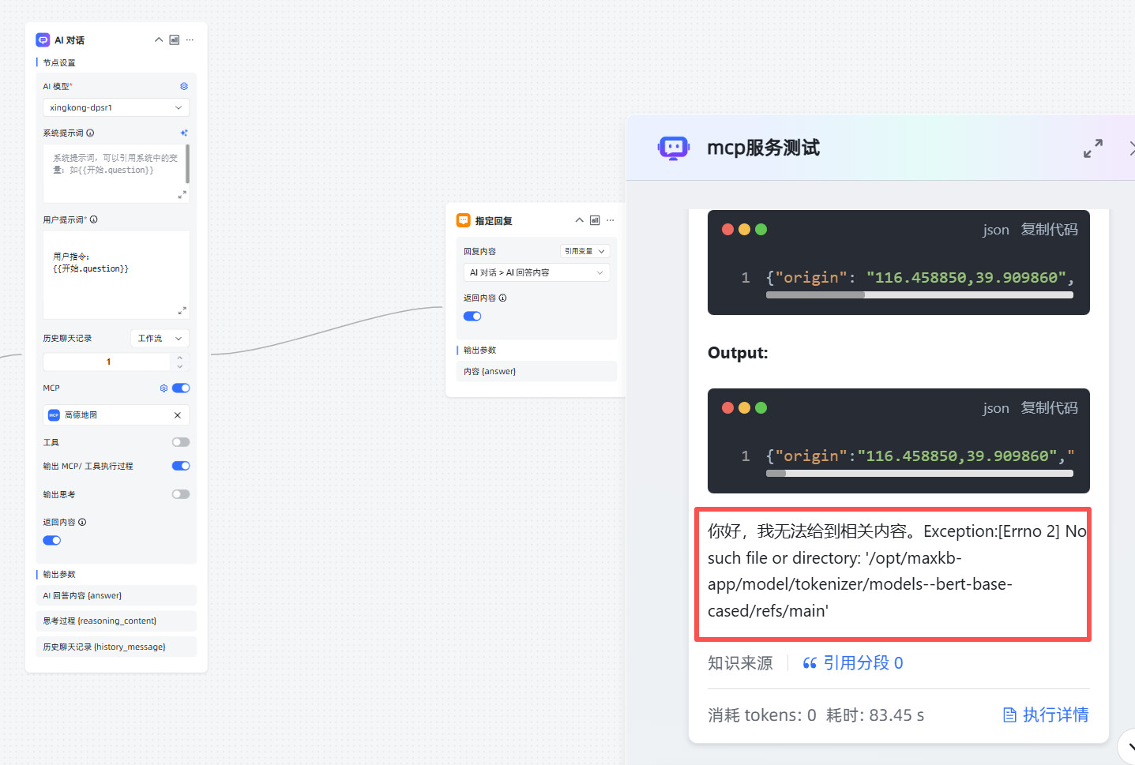Screen dimensions: 1135x765
Task: Open more options menu on 指定回复 node
Action: [610, 220]
